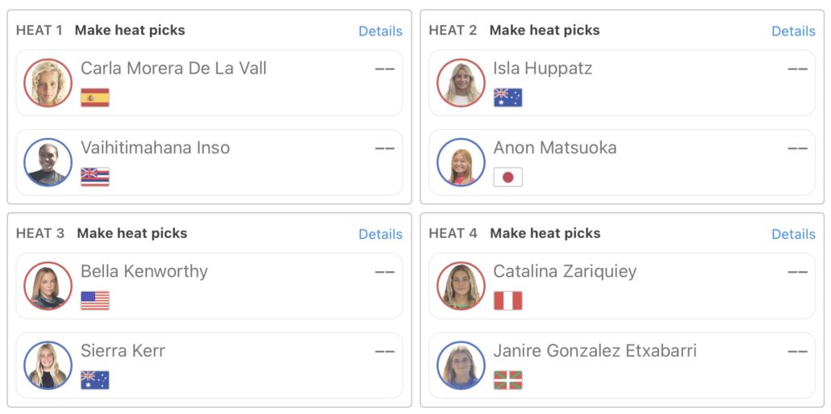The width and height of the screenshot is (831, 414).
Task: Open Details for Heat 1
Action: tap(380, 31)
